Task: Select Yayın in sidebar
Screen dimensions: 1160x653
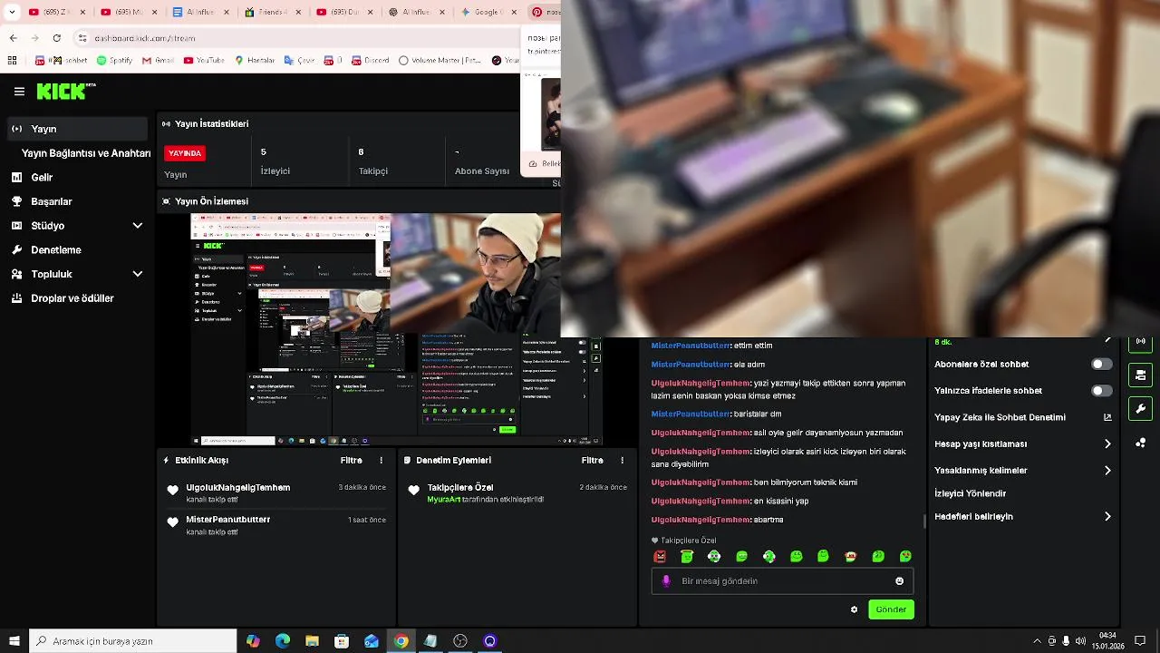Action: [x=77, y=129]
